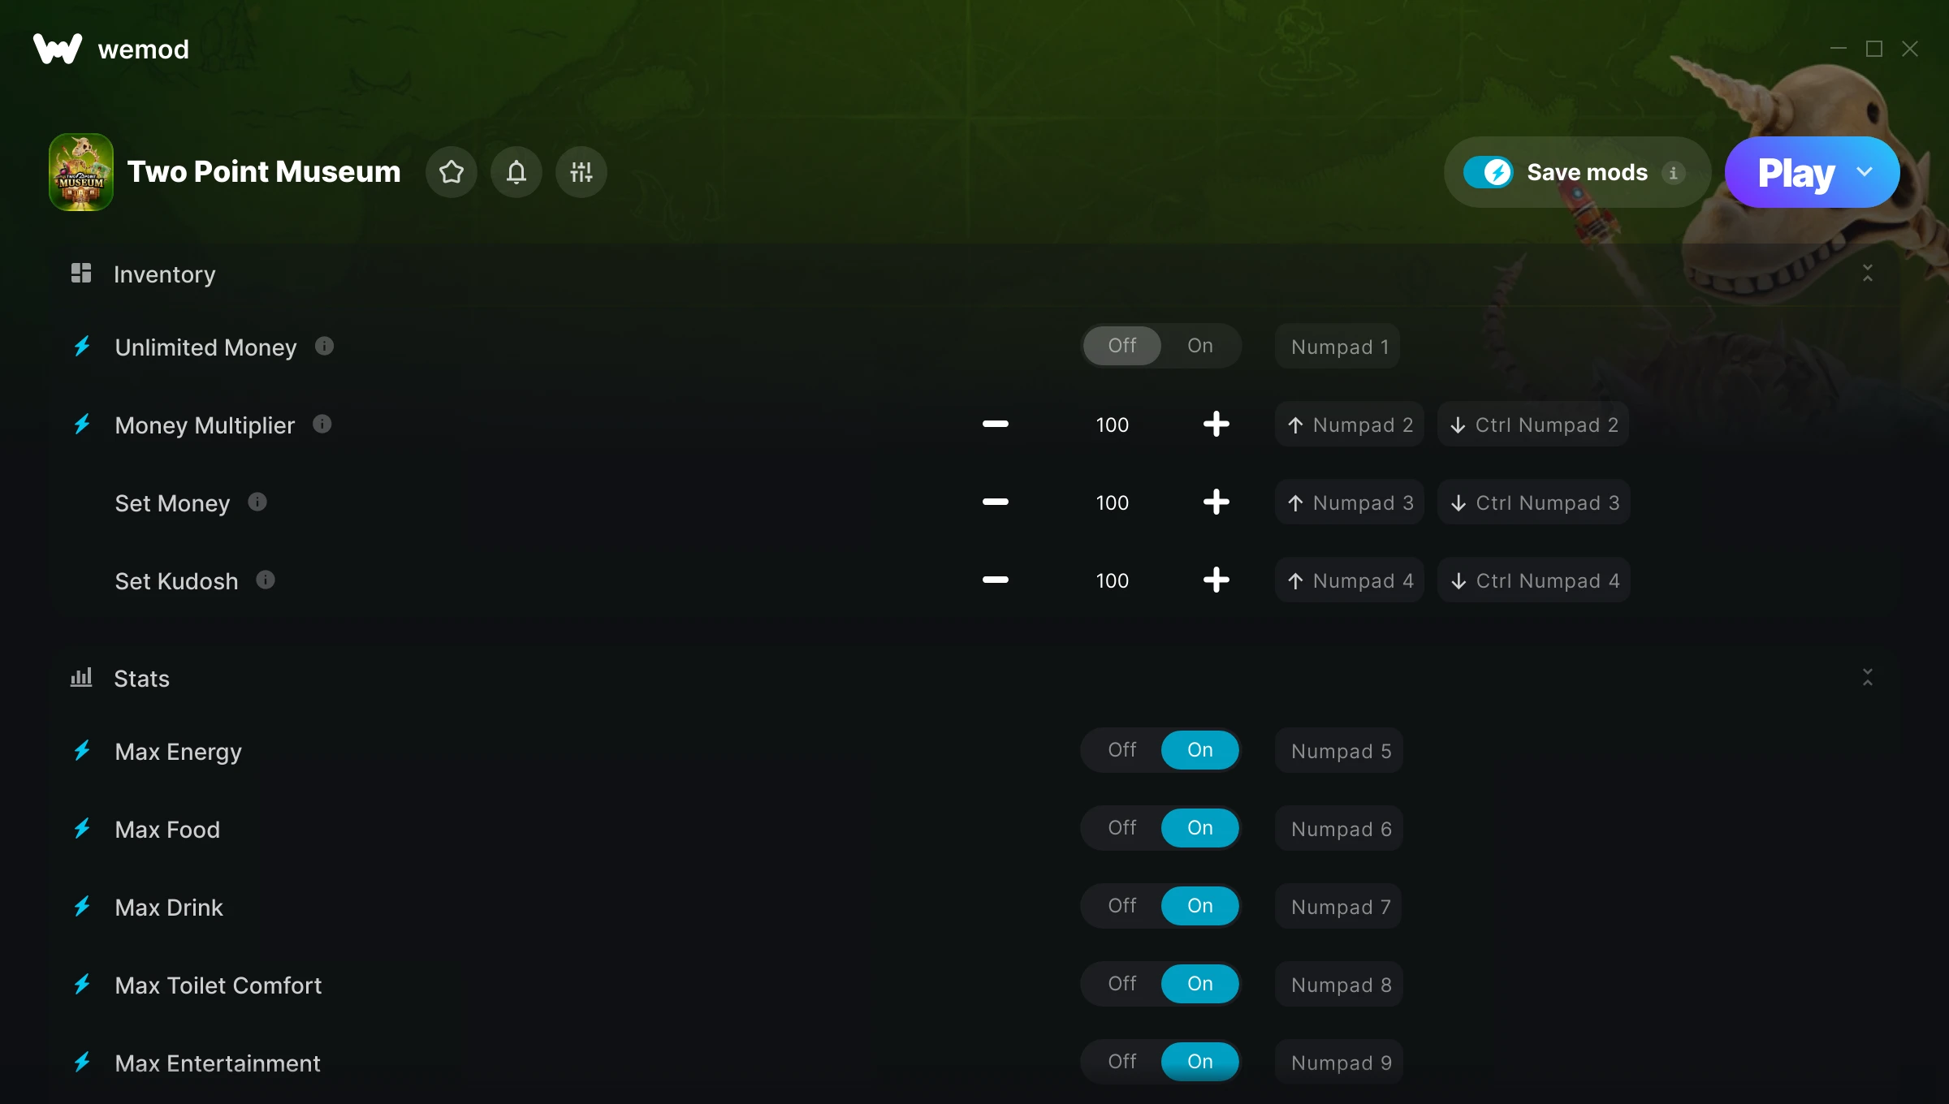This screenshot has height=1104, width=1949.
Task: Switch Max Drink to Off
Action: coord(1121,906)
